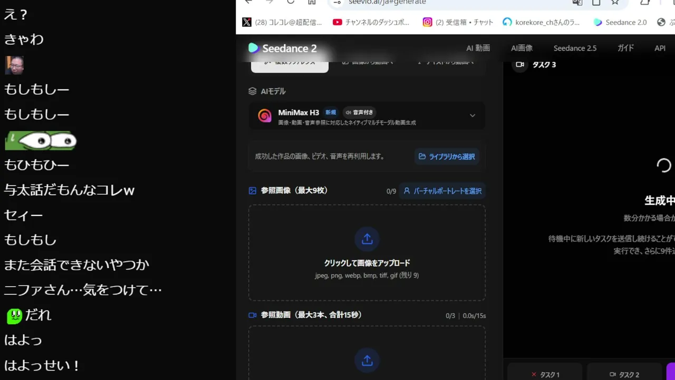Open the ガイド navigation item

(x=625, y=48)
